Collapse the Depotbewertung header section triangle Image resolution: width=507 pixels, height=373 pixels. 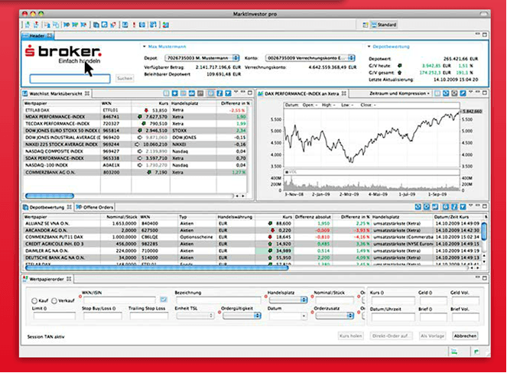[x=369, y=47]
